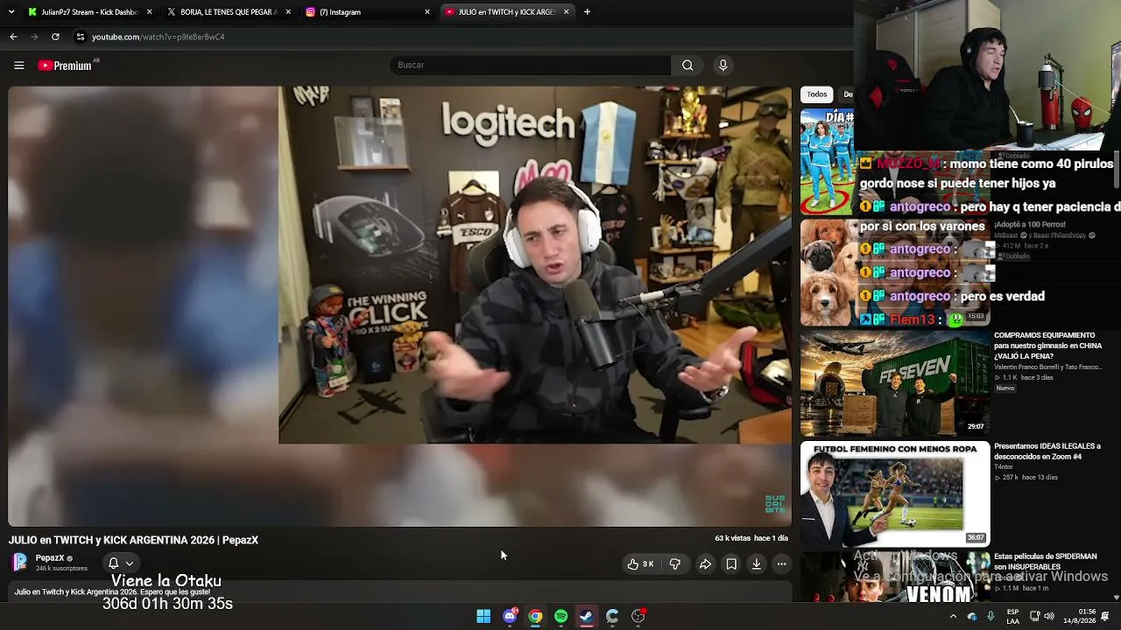Open Spotify from the taskbar
Screen dimensions: 1121x630
[560, 616]
